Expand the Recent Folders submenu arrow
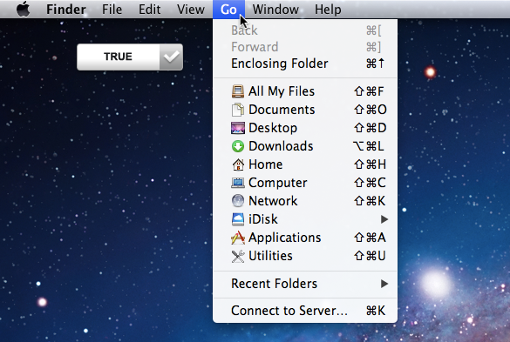The width and height of the screenshot is (510, 342). [384, 284]
